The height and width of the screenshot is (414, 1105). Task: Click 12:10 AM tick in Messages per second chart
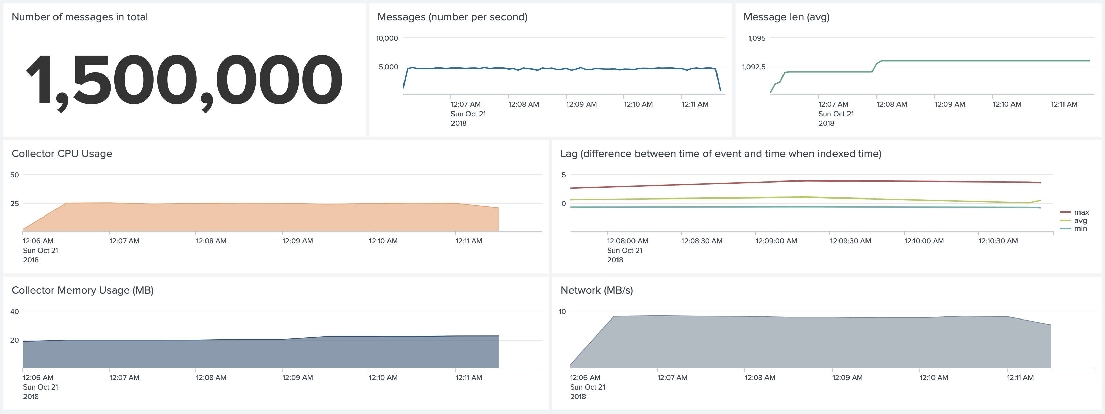(638, 104)
